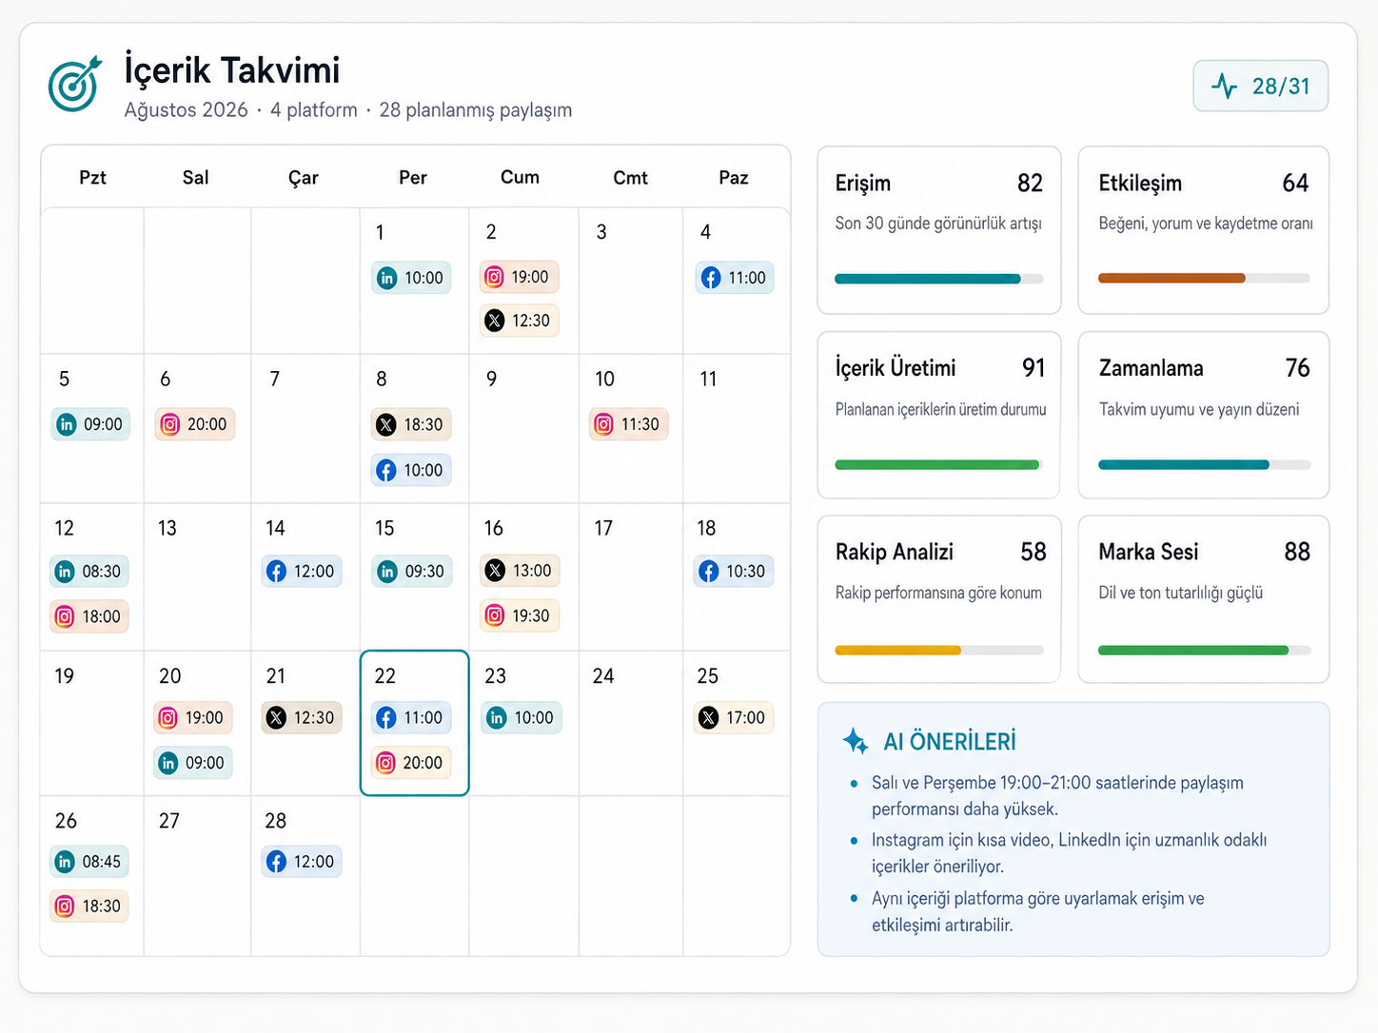Click the X icon on day 25's 17:00 post
The image size is (1378, 1033).
coord(708,717)
